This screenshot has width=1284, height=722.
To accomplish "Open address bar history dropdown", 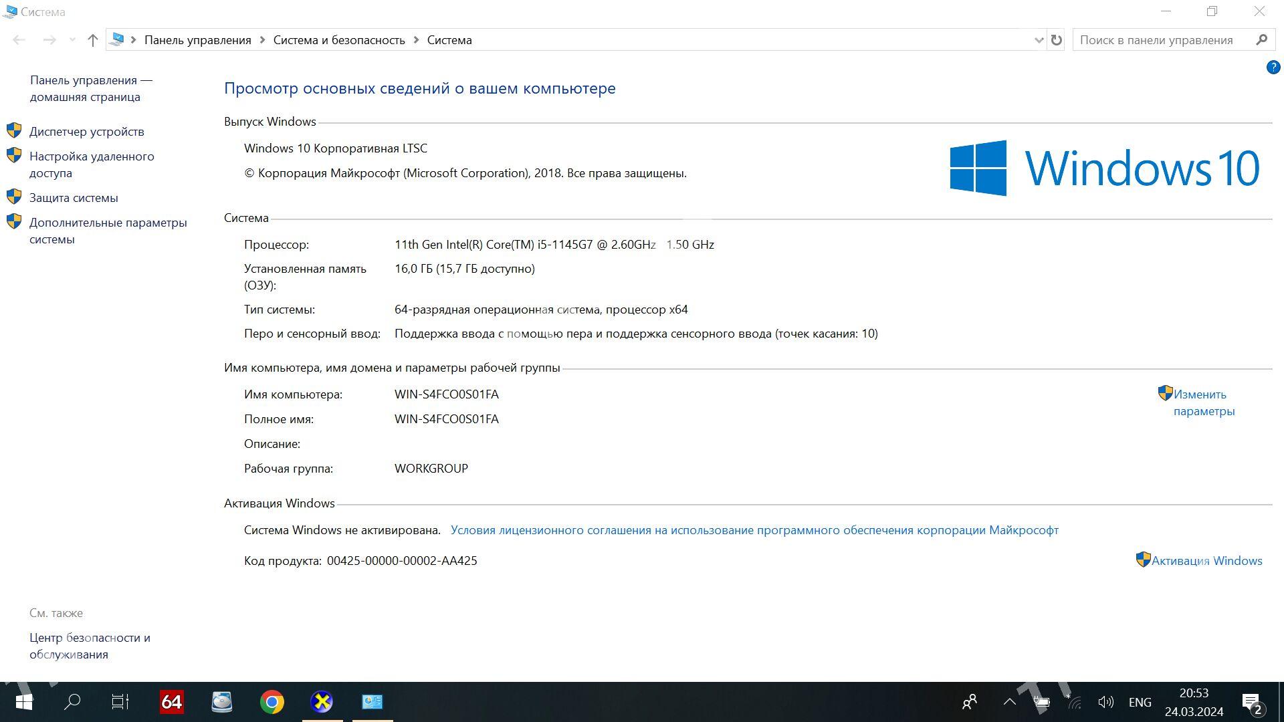I will (1039, 40).
